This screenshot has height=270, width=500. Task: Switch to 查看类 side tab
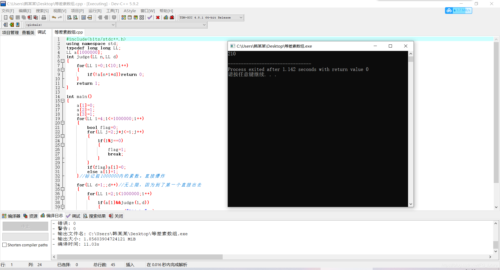(x=28, y=32)
